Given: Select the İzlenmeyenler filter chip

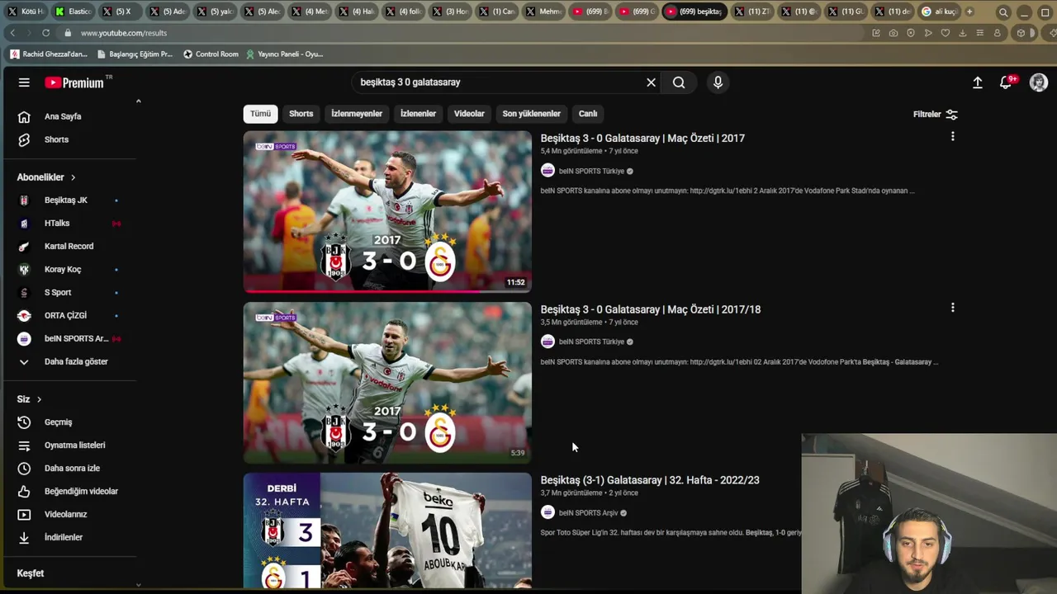Looking at the screenshot, I should (x=357, y=114).
